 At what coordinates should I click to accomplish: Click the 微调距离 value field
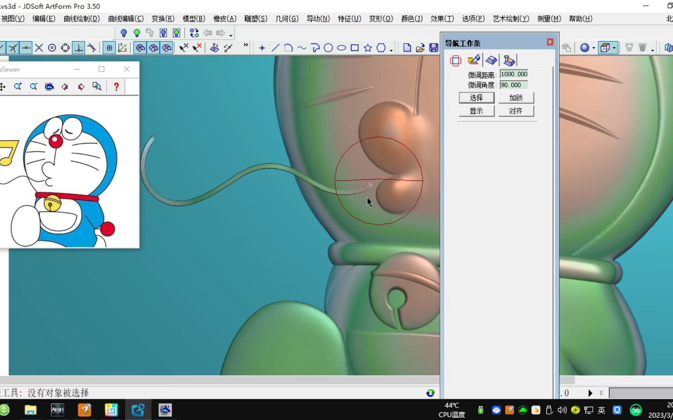coord(514,74)
